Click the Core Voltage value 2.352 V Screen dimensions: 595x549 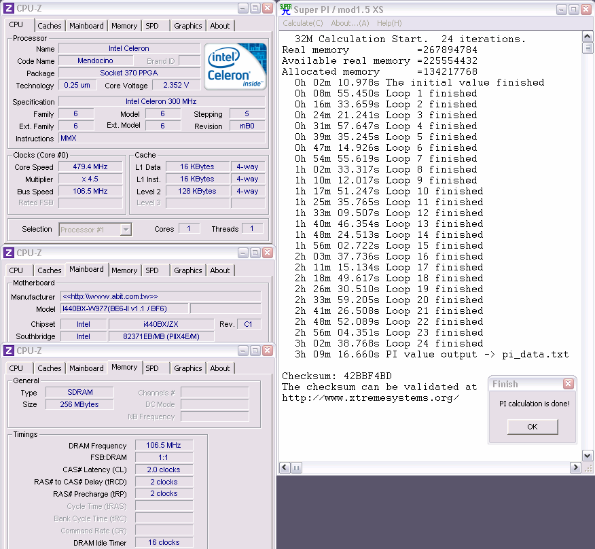tap(176, 85)
